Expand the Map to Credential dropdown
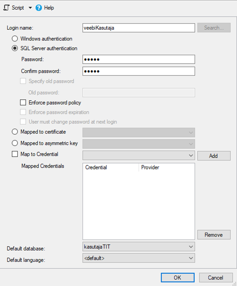 (x=191, y=156)
